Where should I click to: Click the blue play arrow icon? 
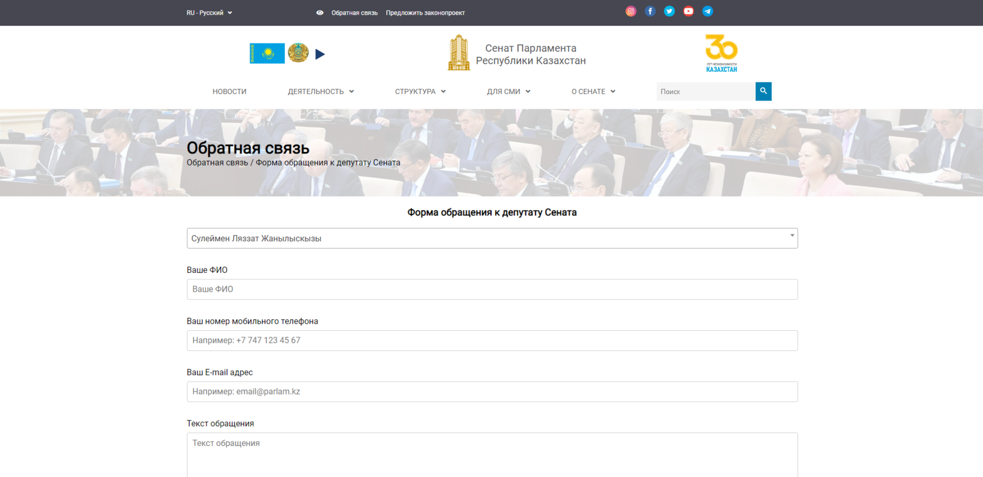click(x=320, y=54)
